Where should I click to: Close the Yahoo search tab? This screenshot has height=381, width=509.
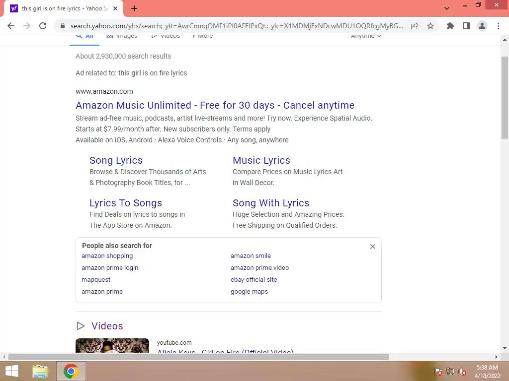coord(115,8)
